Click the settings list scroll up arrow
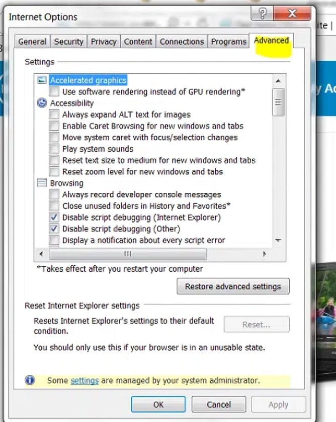The image size is (336, 422). click(x=278, y=81)
